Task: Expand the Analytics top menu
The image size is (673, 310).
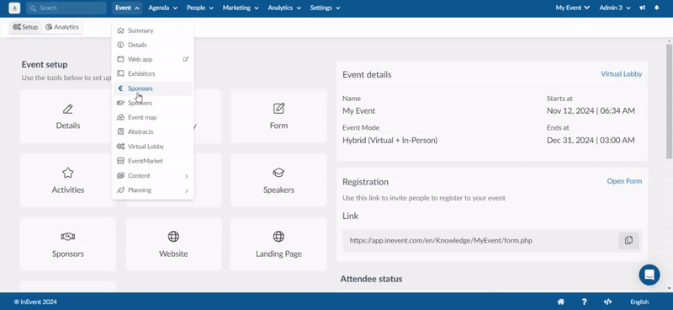Action: (284, 8)
